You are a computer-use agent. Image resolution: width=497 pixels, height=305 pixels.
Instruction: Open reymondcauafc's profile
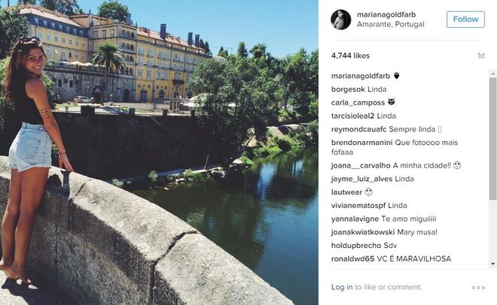pyautogui.click(x=358, y=129)
